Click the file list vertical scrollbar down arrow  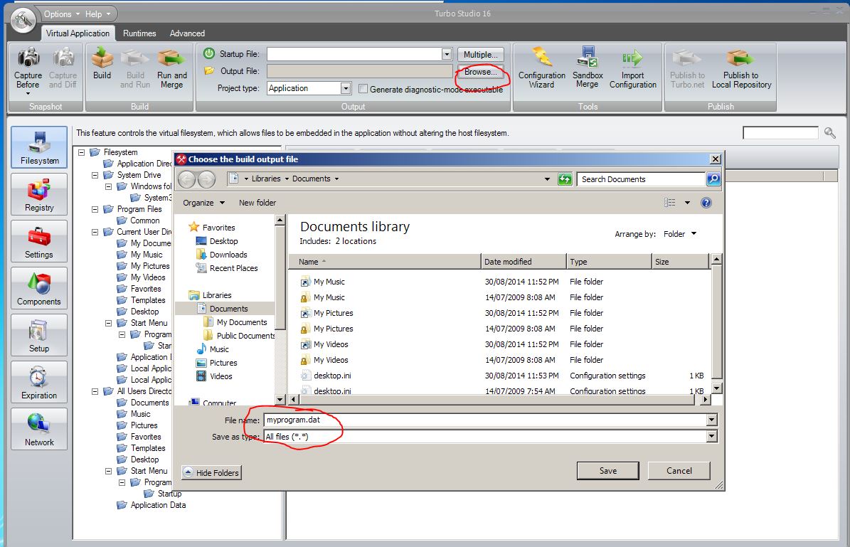point(717,388)
